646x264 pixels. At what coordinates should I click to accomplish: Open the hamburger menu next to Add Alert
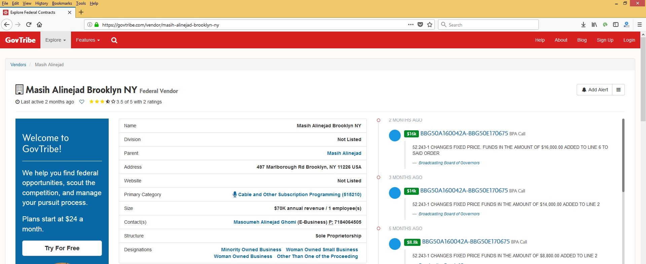coord(618,90)
